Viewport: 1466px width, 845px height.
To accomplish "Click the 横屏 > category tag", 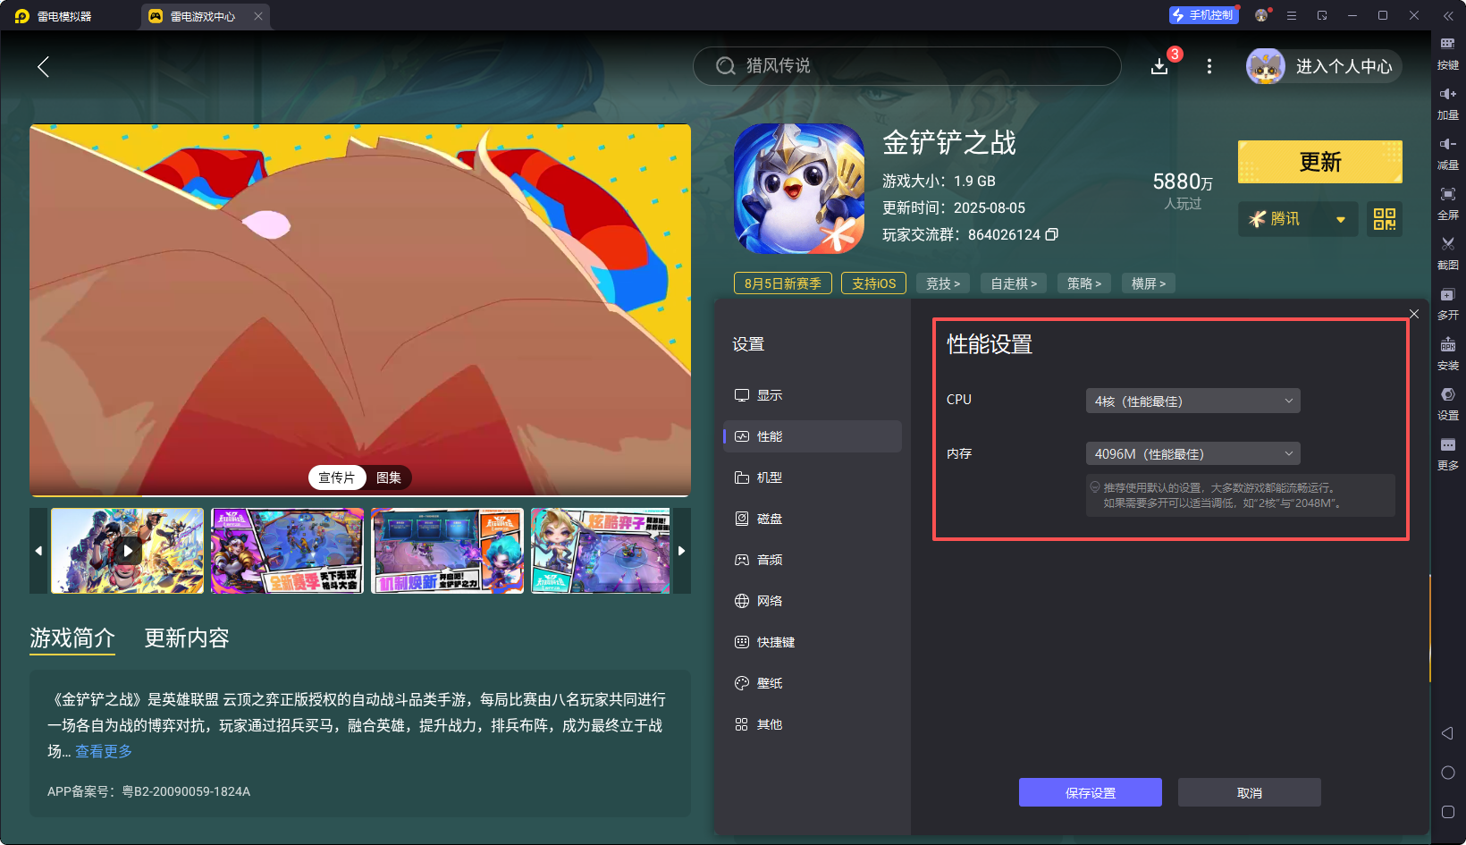I will tap(1149, 283).
